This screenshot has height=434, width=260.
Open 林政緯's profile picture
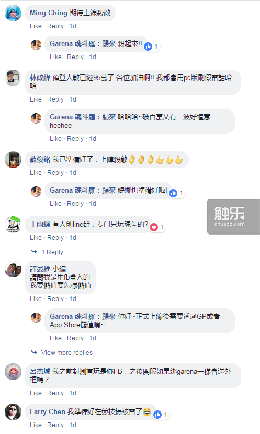pyautogui.click(x=13, y=78)
